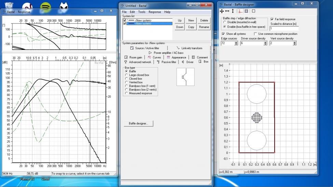Click the Vent source density spinner arrows
Screen dimensions: 333x187
294,43
